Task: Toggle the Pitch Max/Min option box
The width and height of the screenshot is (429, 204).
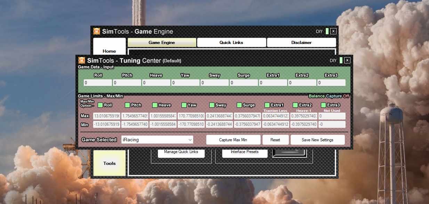Action: pyautogui.click(x=127, y=105)
